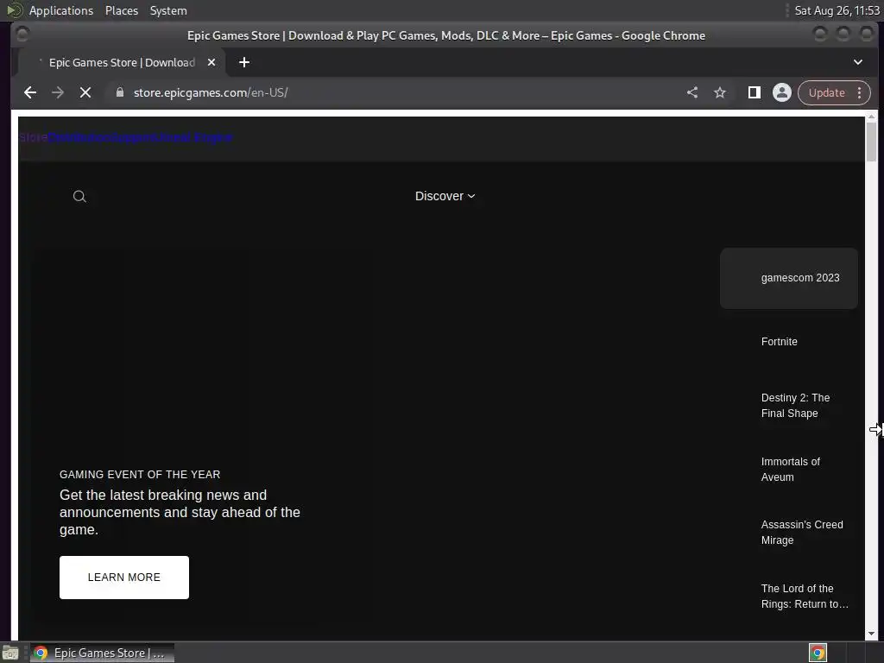Click the padlock site info icon
Image resolution: width=884 pixels, height=663 pixels.
pos(119,92)
